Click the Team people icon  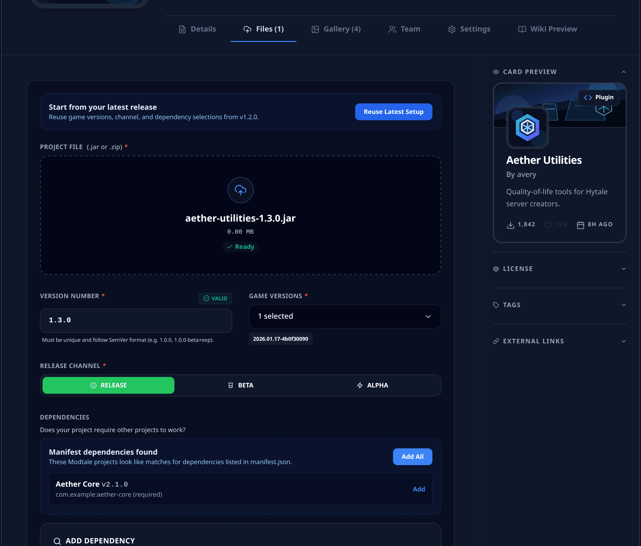(392, 29)
